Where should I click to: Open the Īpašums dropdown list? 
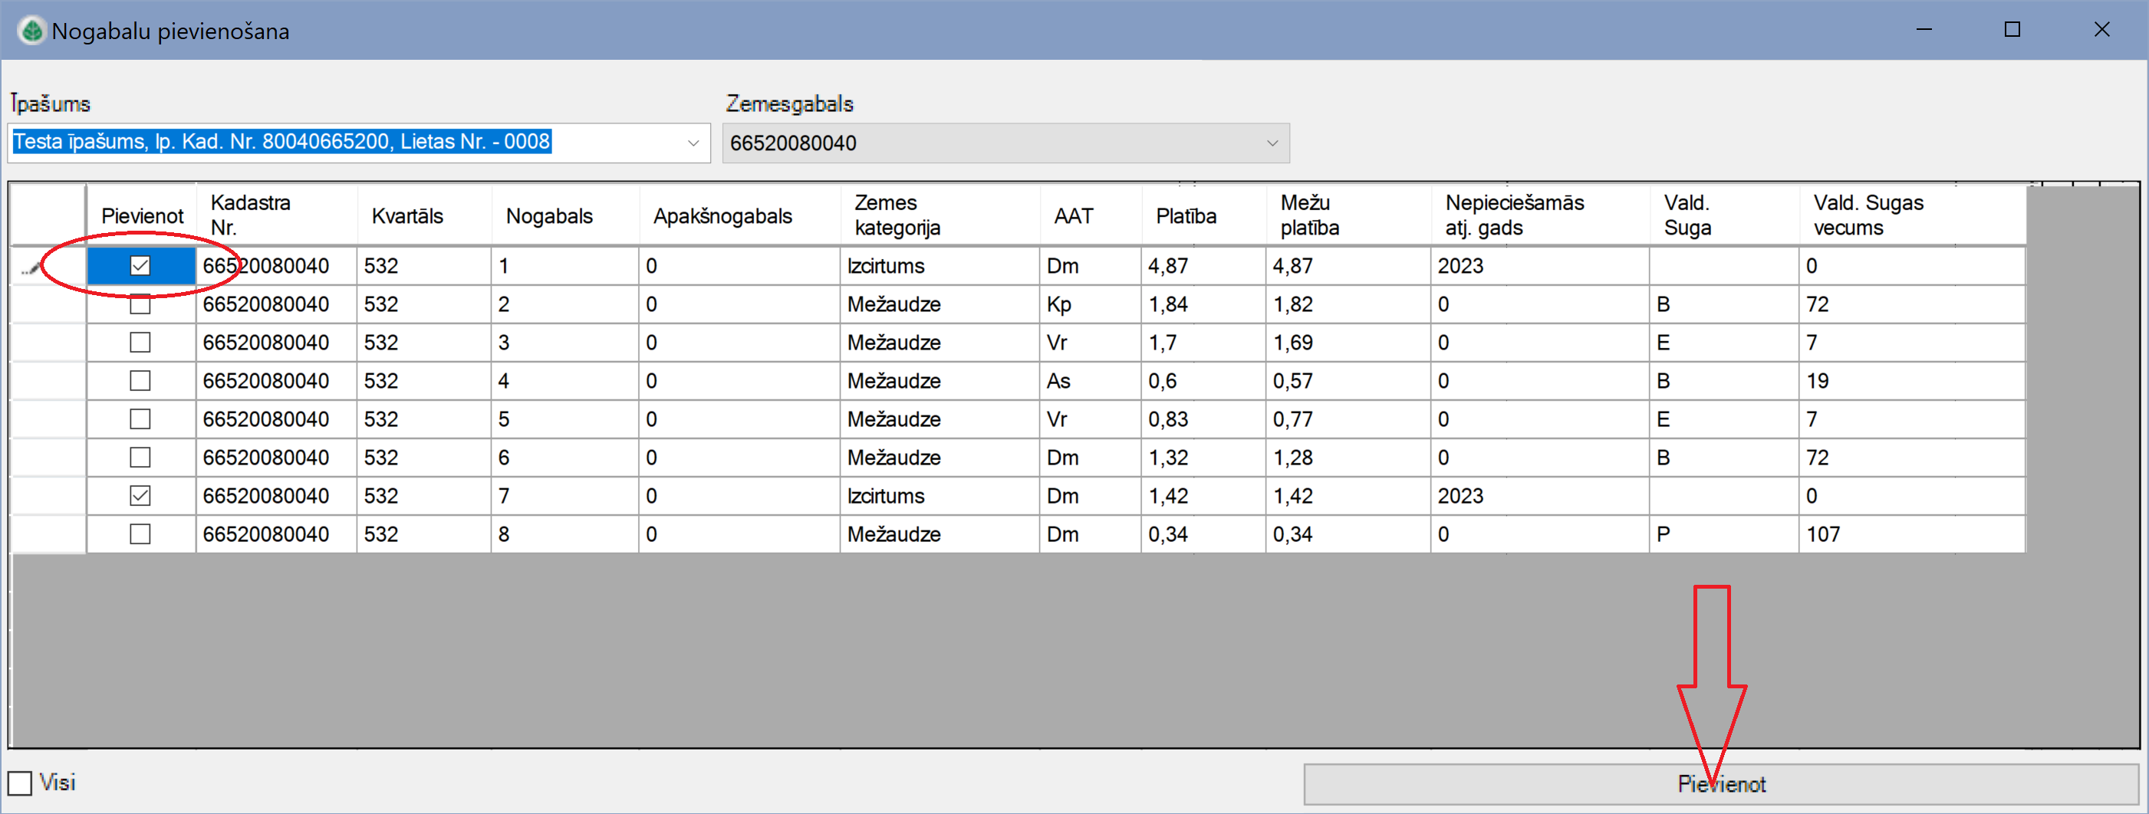coord(693,143)
